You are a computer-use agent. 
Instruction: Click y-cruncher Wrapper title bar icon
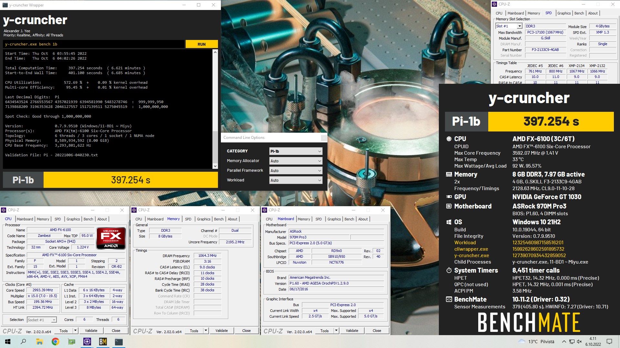point(5,5)
